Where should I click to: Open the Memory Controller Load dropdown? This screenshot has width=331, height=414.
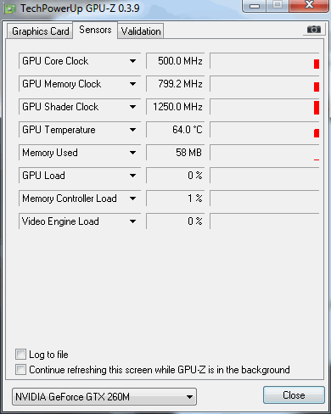click(132, 199)
